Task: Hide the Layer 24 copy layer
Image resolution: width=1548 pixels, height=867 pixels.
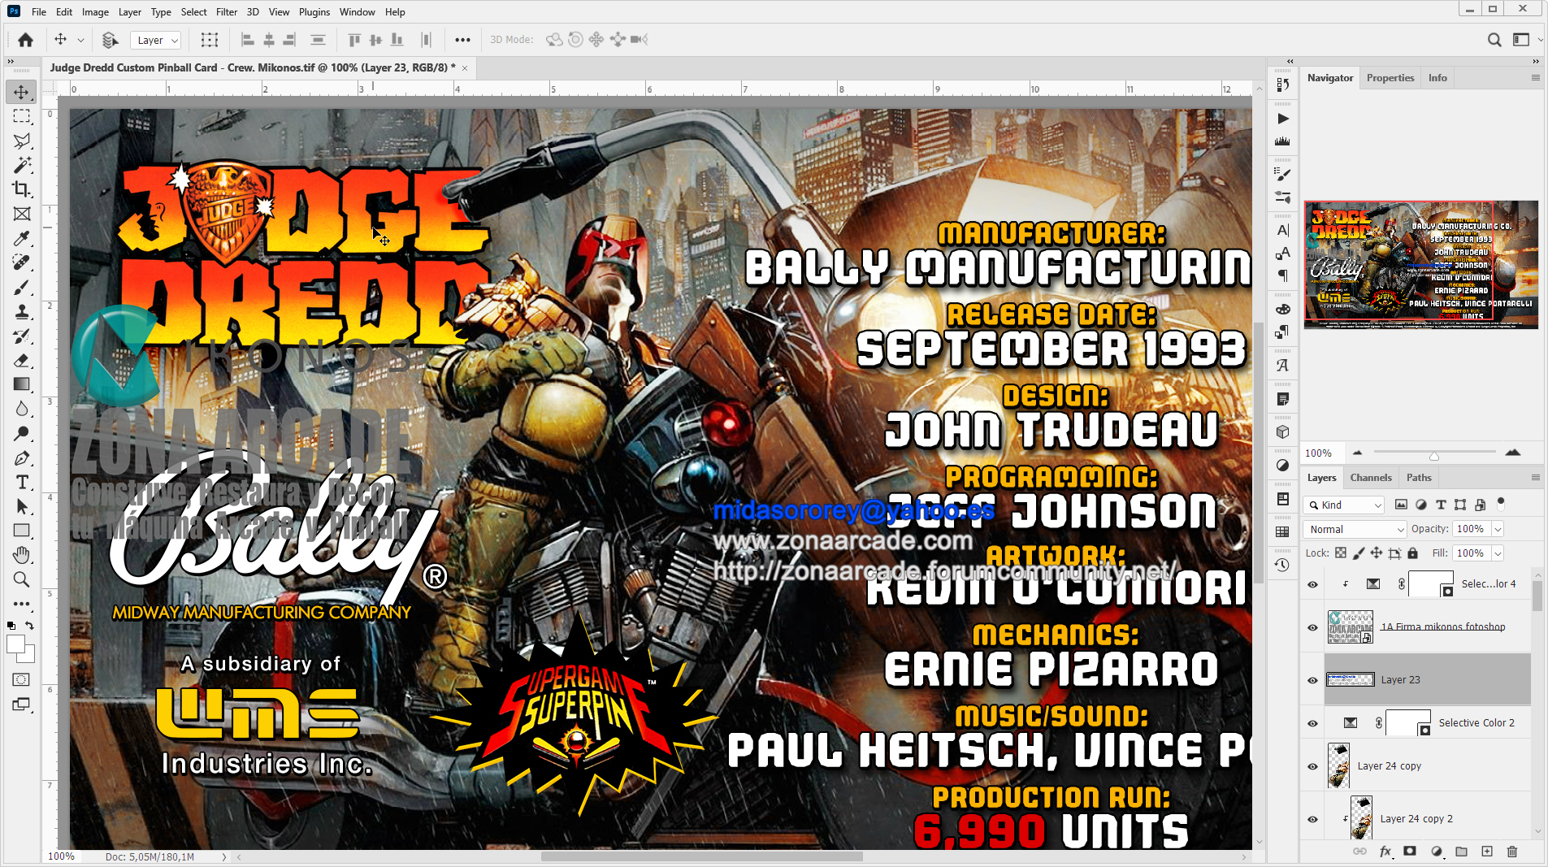Action: [x=1312, y=766]
